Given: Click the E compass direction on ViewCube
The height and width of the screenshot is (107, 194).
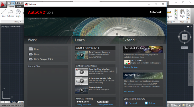Looking at the screenshot, I should (191, 37).
